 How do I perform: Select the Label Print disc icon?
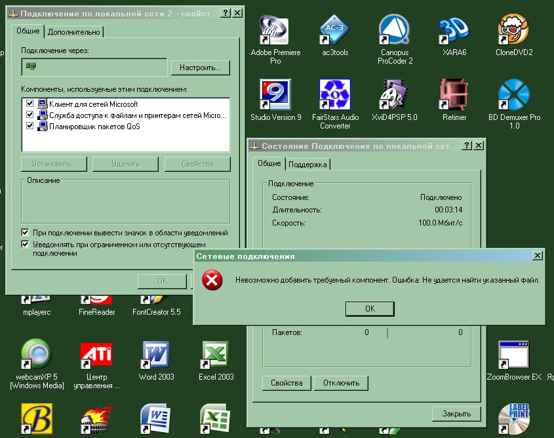click(x=514, y=418)
